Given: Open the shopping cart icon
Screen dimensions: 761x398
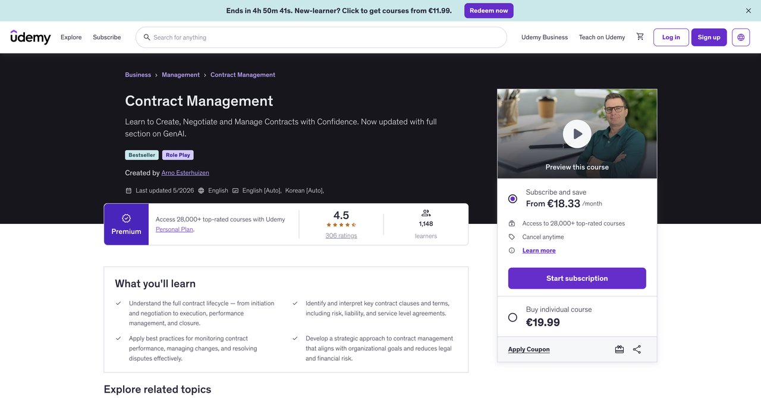Looking at the screenshot, I should point(640,37).
